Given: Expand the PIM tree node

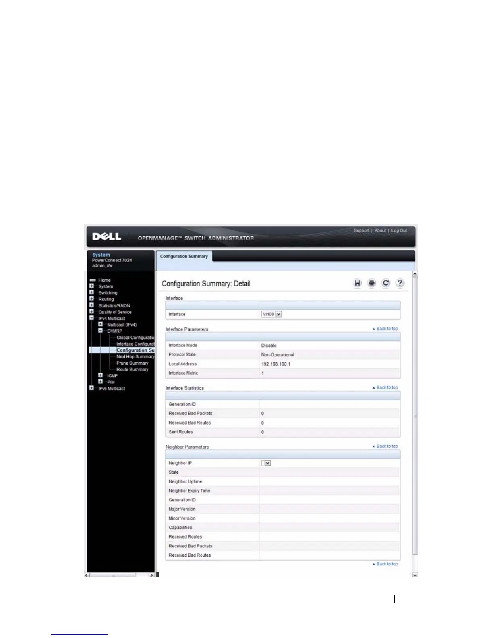Looking at the screenshot, I should [100, 381].
